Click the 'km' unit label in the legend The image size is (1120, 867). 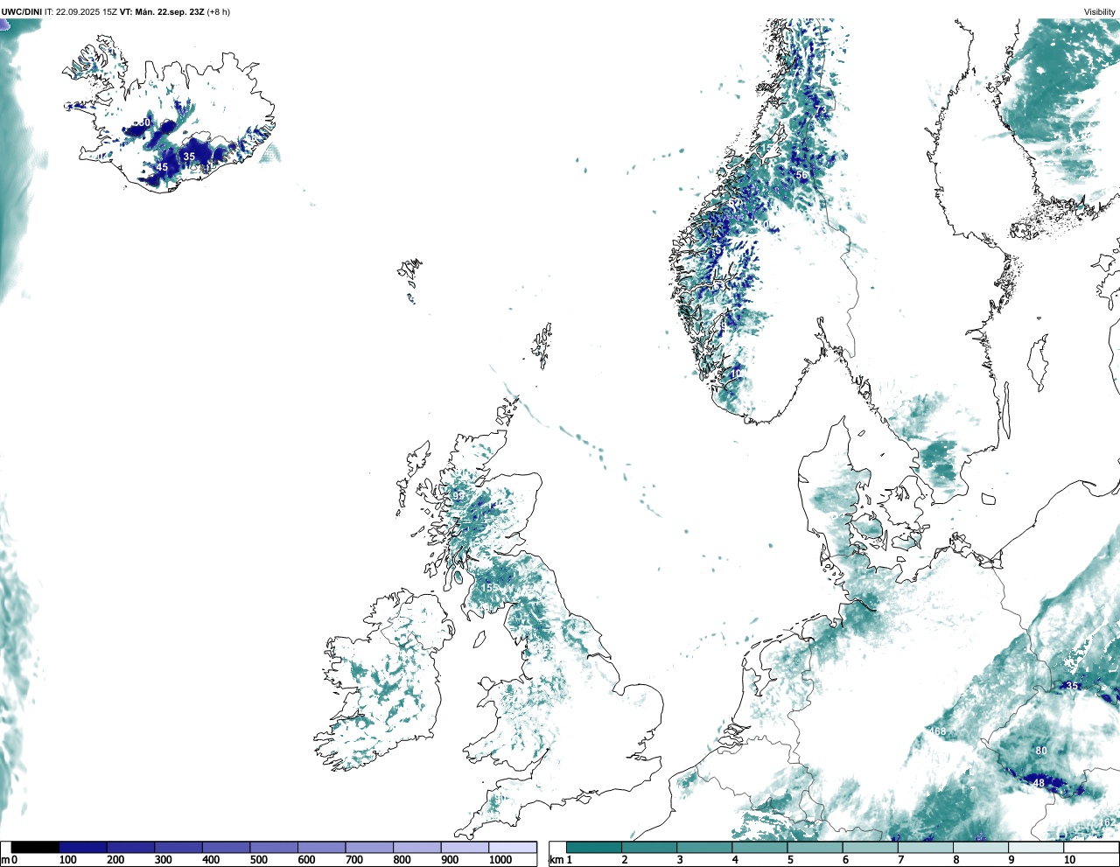point(555,860)
